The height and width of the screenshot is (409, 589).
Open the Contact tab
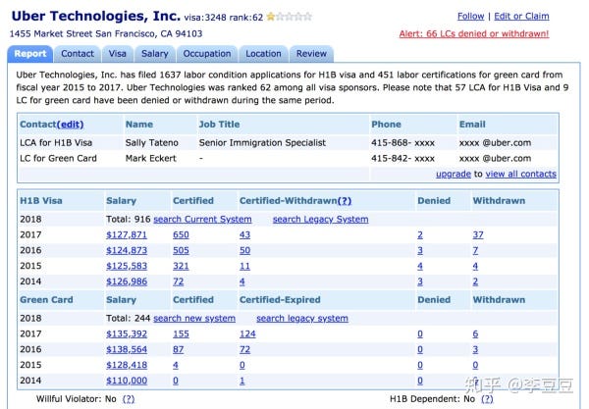pos(78,54)
